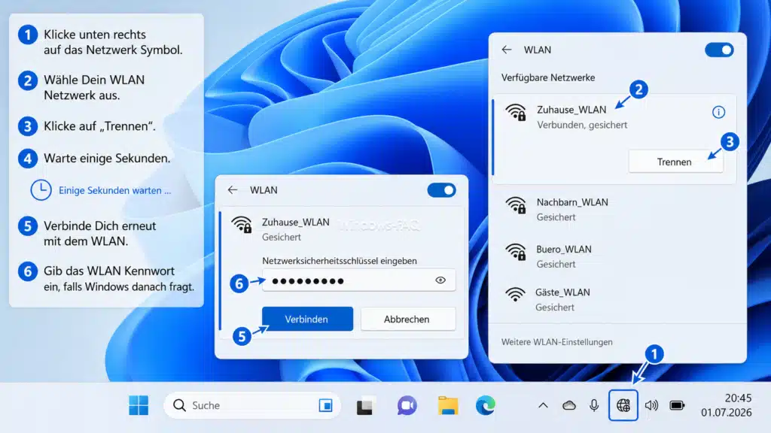Click the Task View icon in the taskbar

365,406
